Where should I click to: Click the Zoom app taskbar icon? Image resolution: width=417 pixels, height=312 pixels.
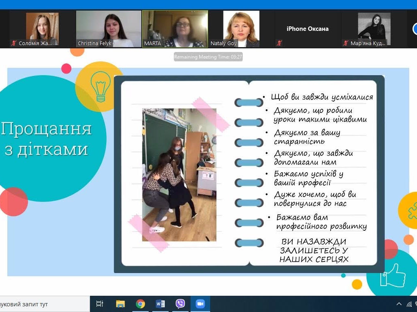tap(200, 304)
